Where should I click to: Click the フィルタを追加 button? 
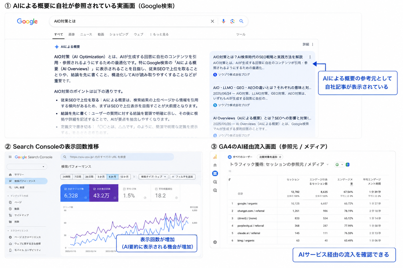pyautogui.click(x=183, y=177)
